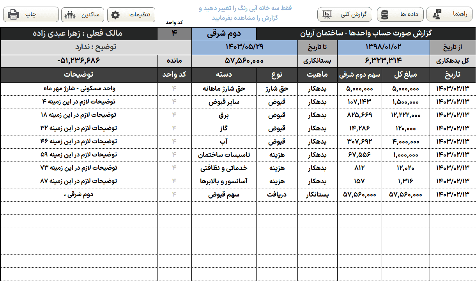Click the سایر قبوض category cell

[224, 102]
